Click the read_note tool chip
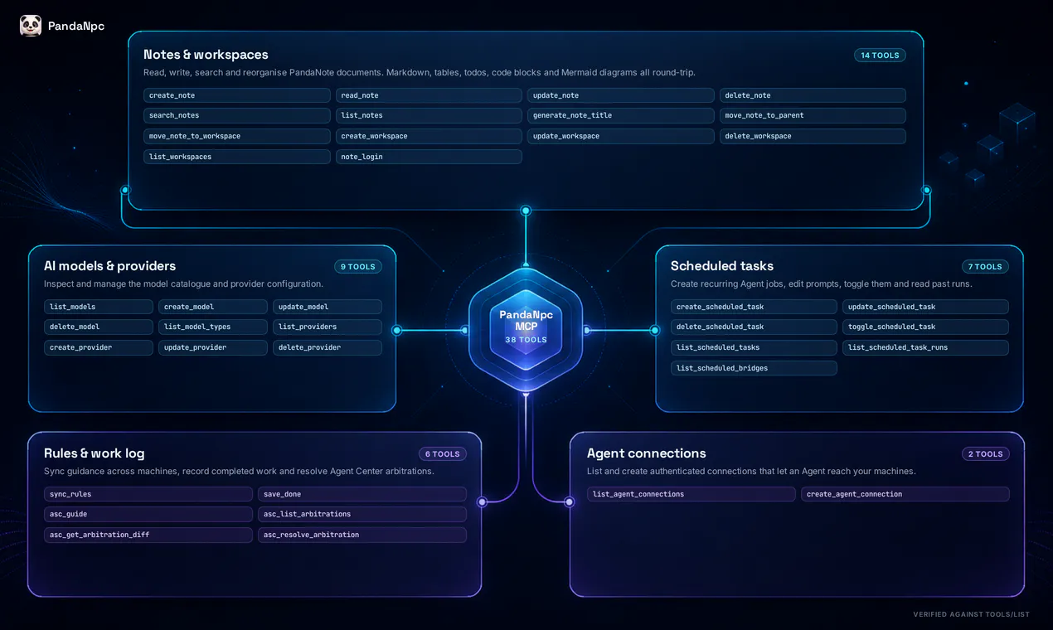The width and height of the screenshot is (1053, 630). (429, 95)
